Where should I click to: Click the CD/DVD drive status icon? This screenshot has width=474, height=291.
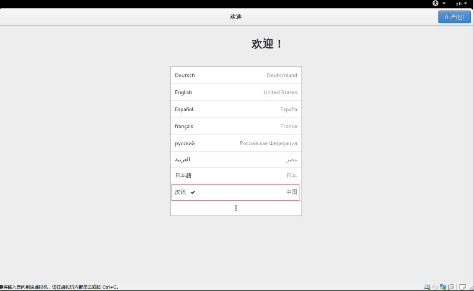pyautogui.click(x=435, y=287)
